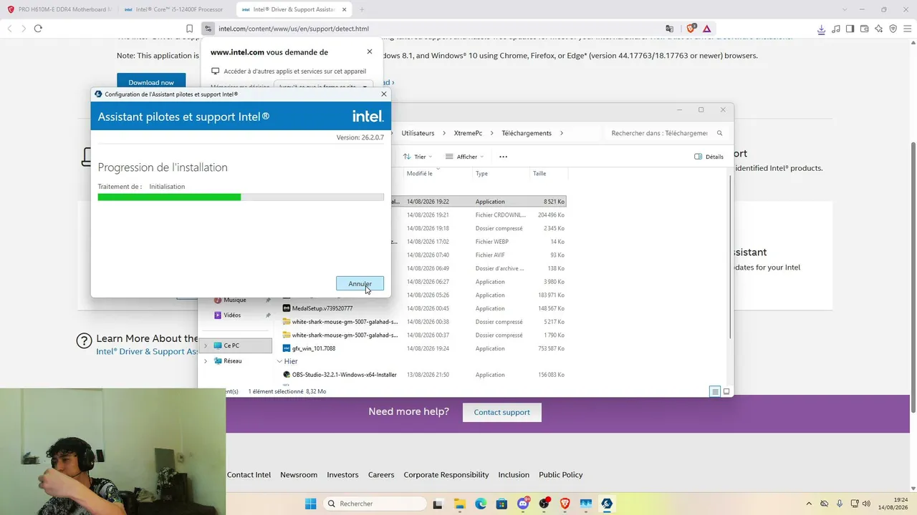Click the browser address bar URL

pyautogui.click(x=294, y=29)
